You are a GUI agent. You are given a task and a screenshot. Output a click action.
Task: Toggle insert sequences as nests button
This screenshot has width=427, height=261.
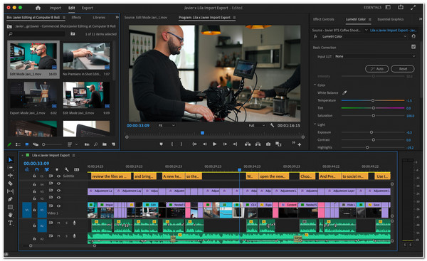[27, 169]
